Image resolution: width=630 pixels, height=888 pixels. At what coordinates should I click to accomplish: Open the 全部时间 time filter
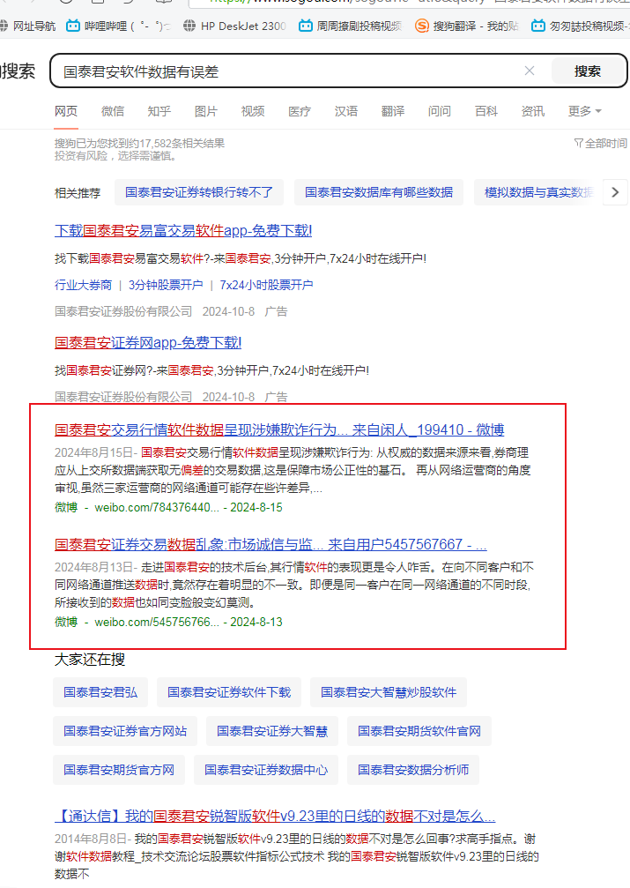[600, 143]
